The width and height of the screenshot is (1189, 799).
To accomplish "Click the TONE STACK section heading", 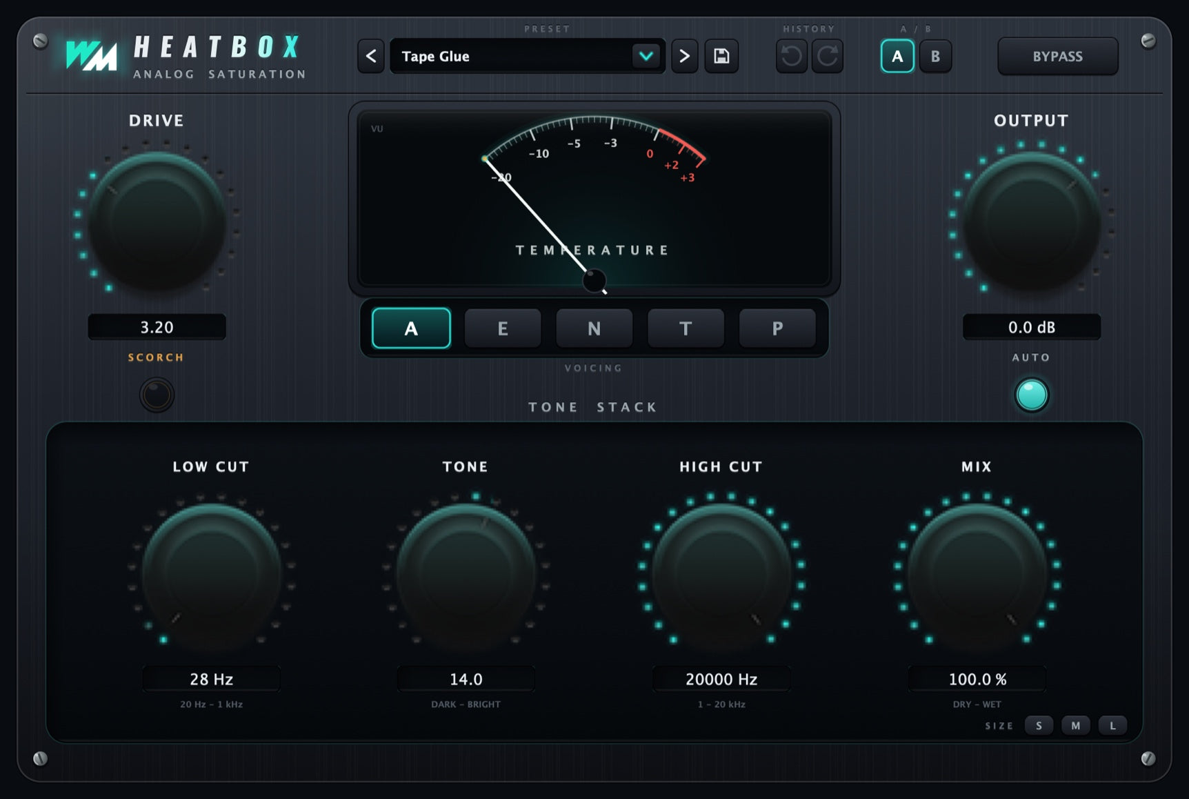I will coord(593,407).
